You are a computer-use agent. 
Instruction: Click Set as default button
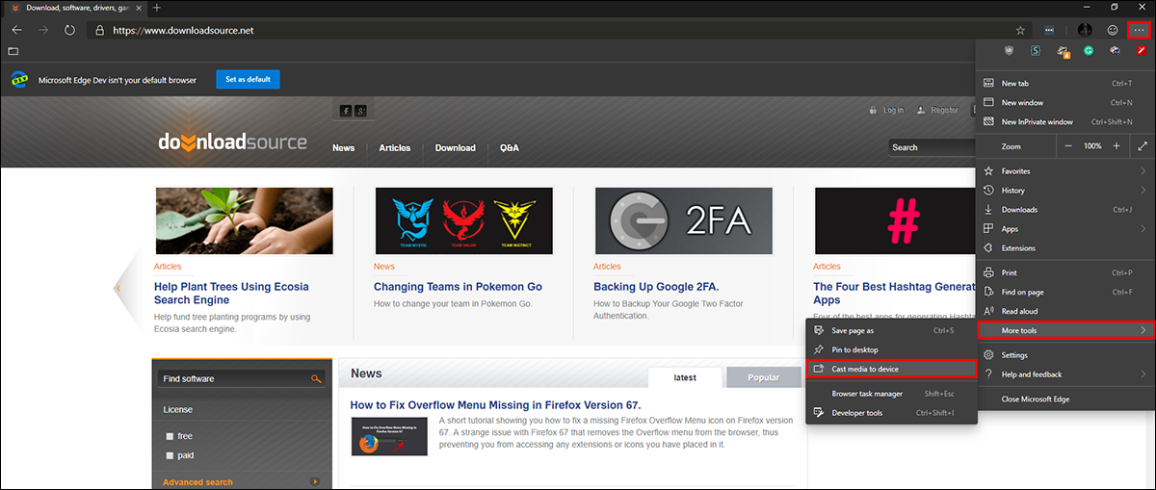248,79
